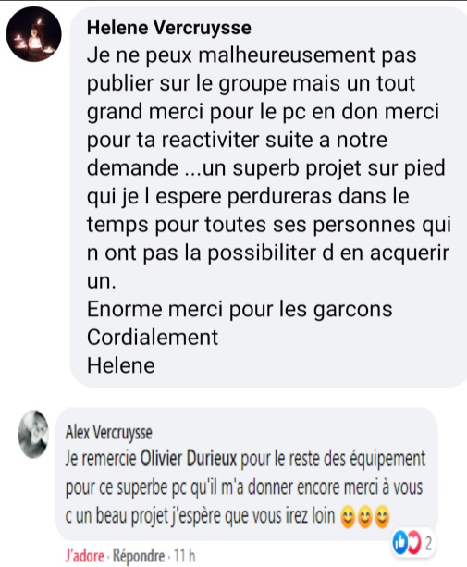
Task: Visit Helene Vercruysse's profile via her name
Action: coord(169,28)
